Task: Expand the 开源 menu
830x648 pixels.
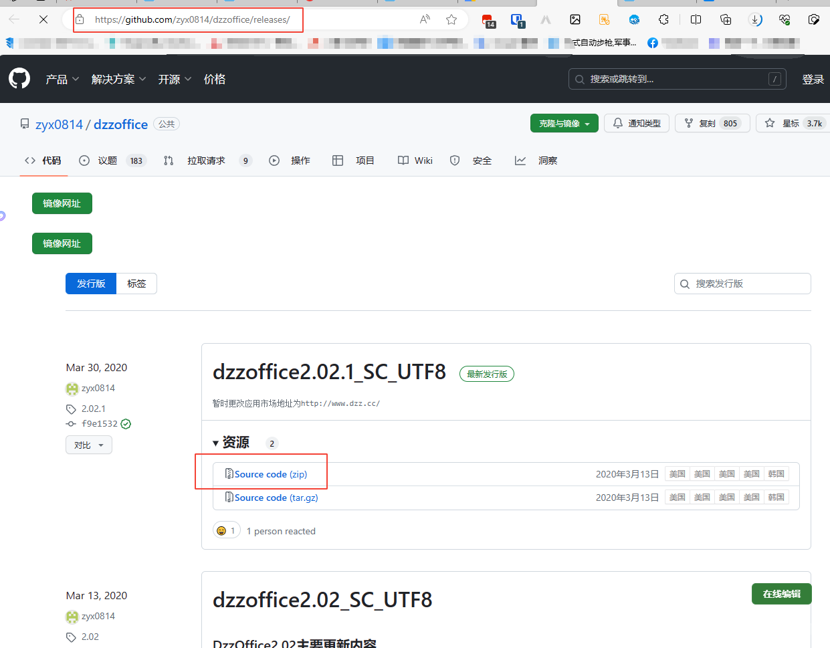Action: click(175, 79)
